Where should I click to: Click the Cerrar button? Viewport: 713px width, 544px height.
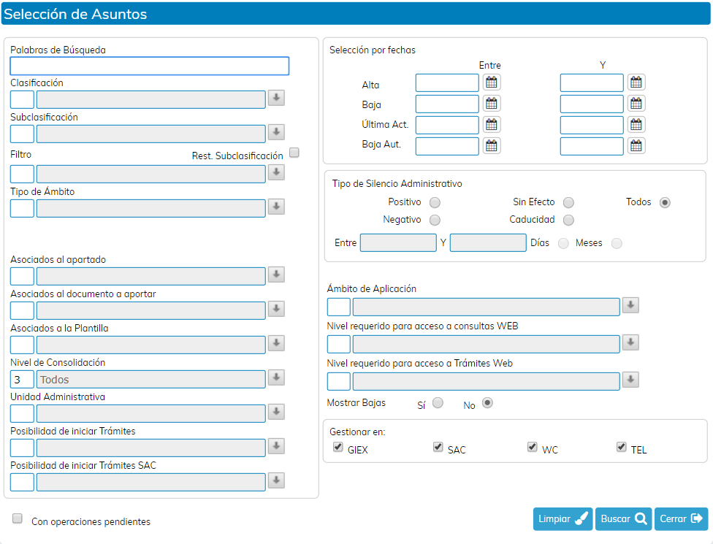pyautogui.click(x=681, y=518)
